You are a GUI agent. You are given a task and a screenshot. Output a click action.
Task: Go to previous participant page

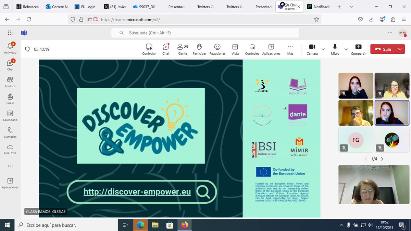[366, 159]
